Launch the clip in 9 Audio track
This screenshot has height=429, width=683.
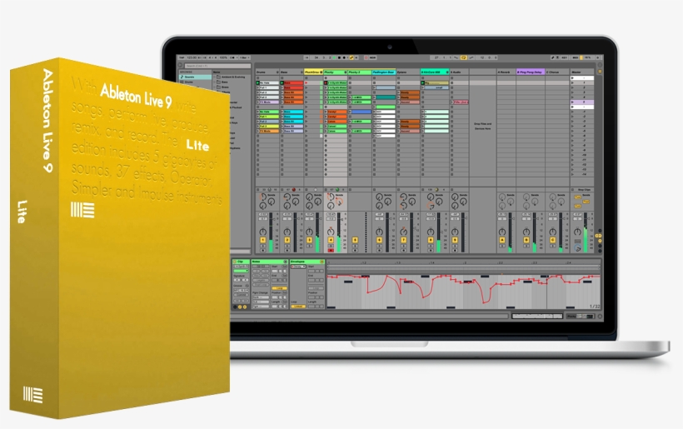(x=452, y=102)
